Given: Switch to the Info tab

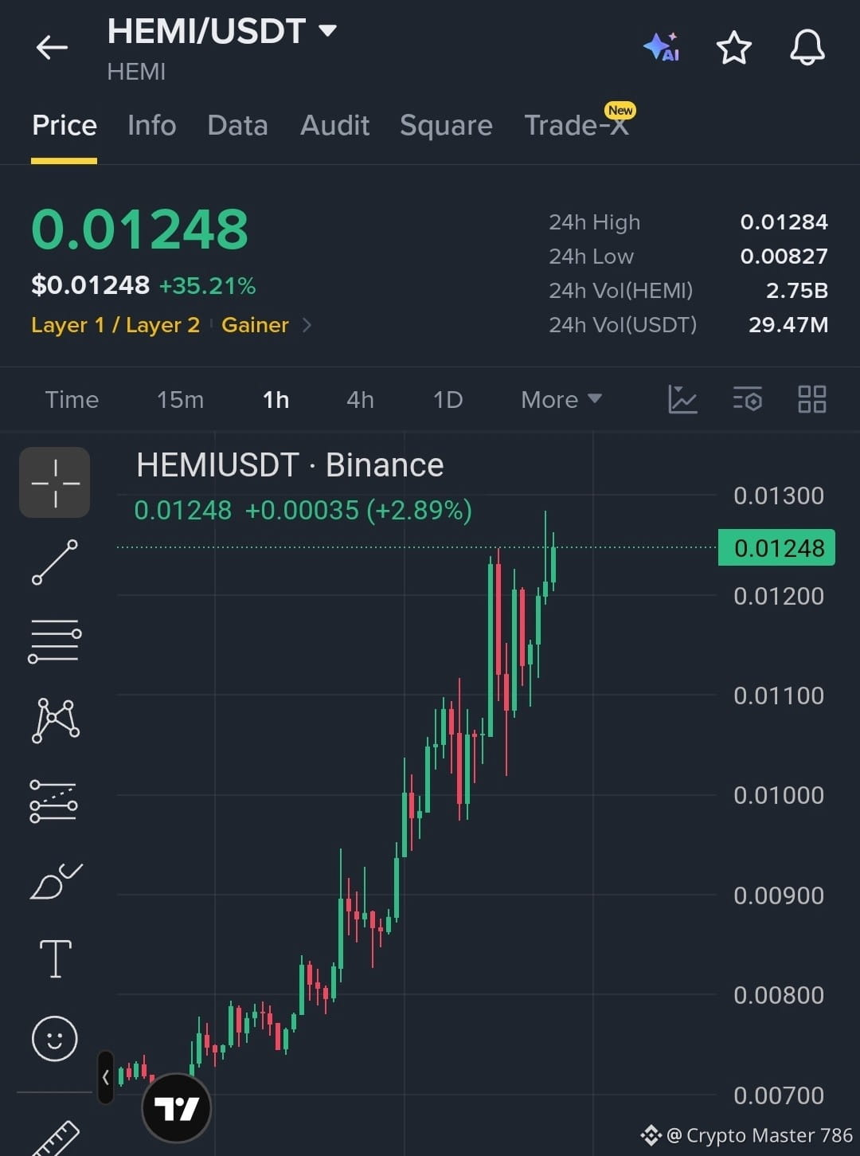Looking at the screenshot, I should click(x=152, y=125).
